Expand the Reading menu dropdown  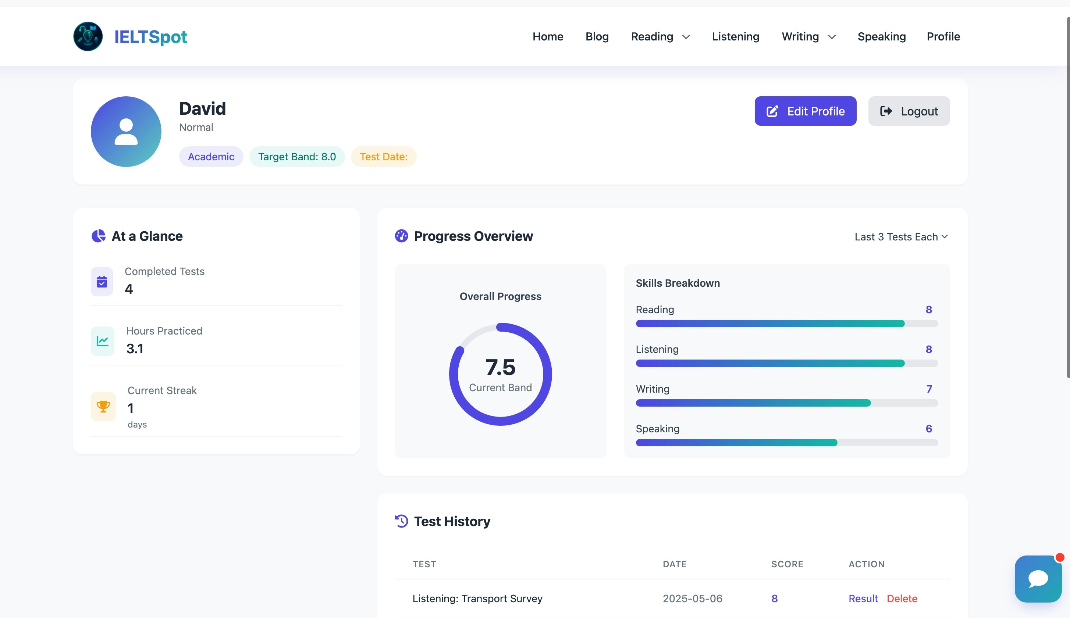pyautogui.click(x=660, y=36)
